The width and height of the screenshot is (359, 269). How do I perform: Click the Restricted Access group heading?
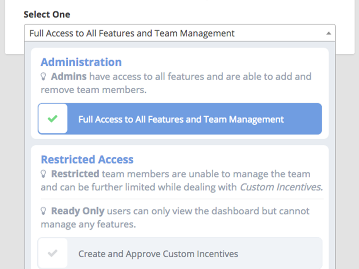pos(87,160)
